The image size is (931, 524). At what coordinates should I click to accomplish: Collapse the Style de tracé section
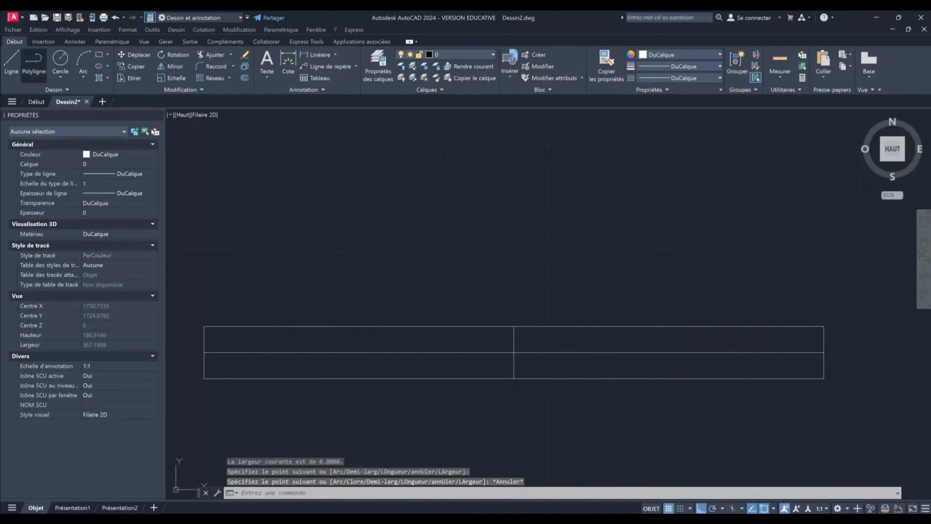pyautogui.click(x=153, y=246)
